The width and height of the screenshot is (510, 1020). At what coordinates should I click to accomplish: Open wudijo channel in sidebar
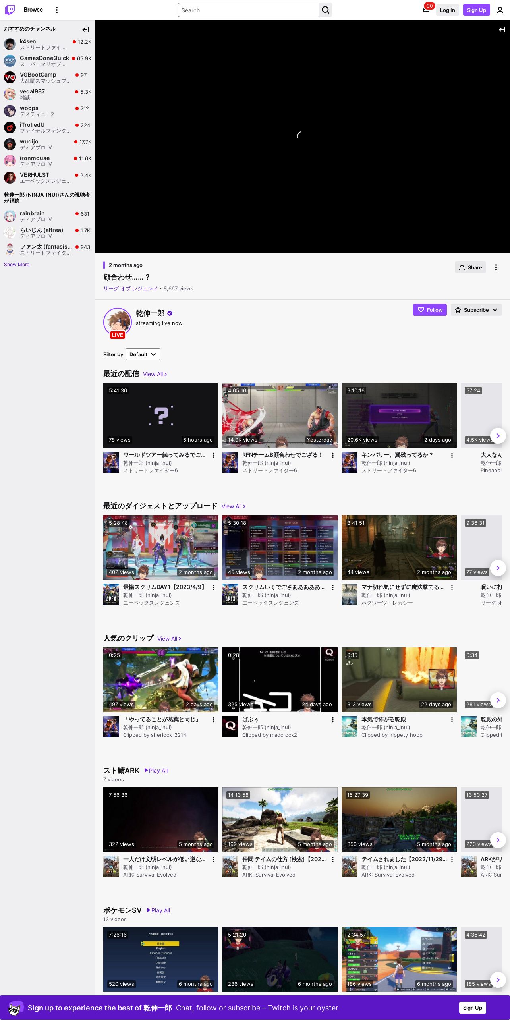48,144
